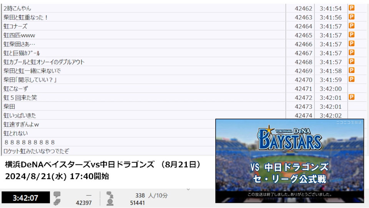The image size is (369, 208).
Task: Click the premium P icon on comment 42465
Action: click(352, 35)
